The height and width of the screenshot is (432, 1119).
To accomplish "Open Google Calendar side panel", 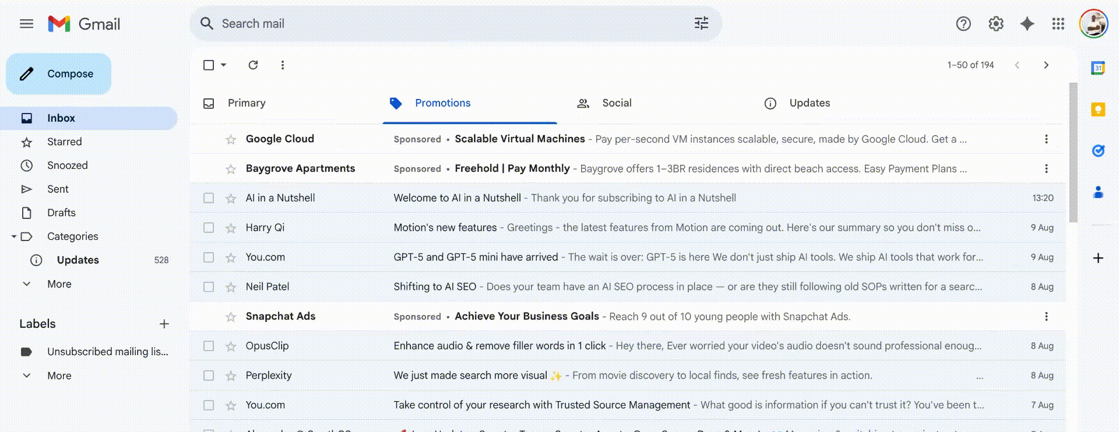I will click(x=1098, y=68).
